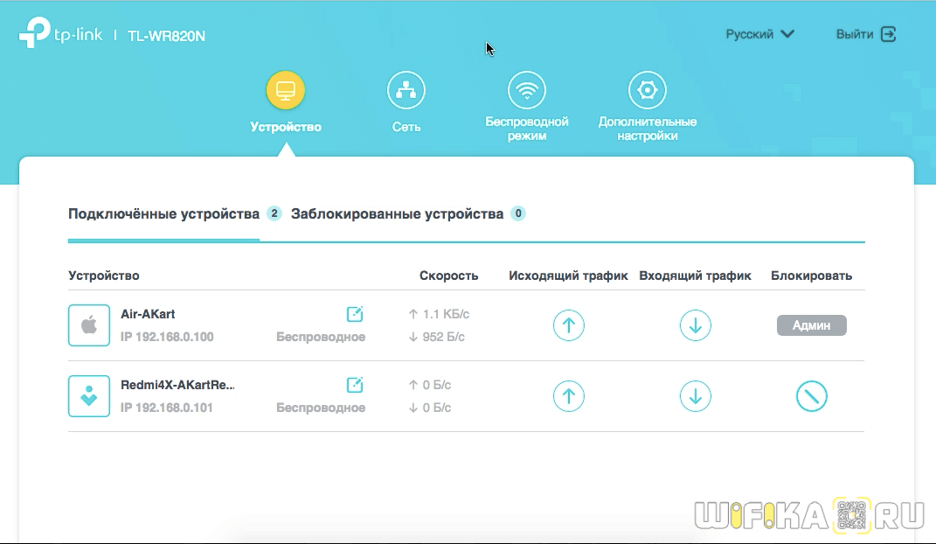Open Дополнительные настройки advanced settings

click(x=648, y=90)
